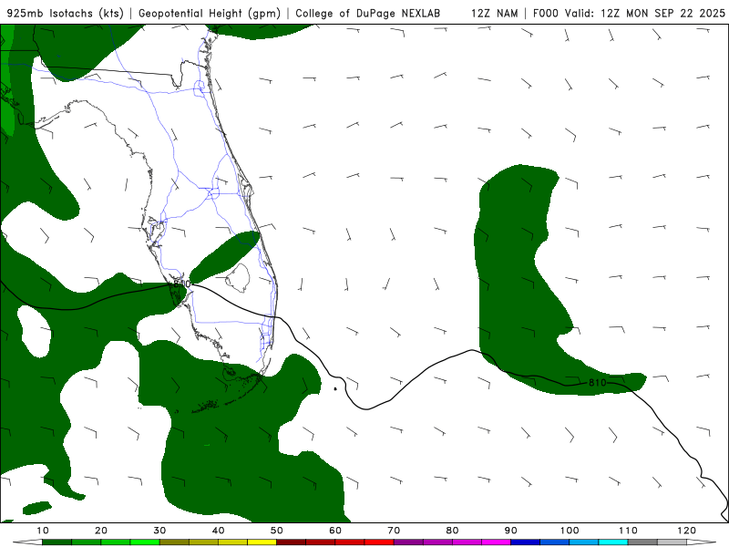The height and width of the screenshot is (547, 729).
Task: Click the legend number 120
Action: coord(687,531)
